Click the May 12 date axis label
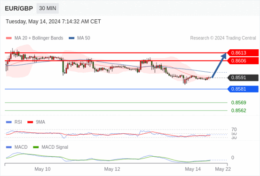The width and height of the screenshot is (260, 176). click(112, 169)
